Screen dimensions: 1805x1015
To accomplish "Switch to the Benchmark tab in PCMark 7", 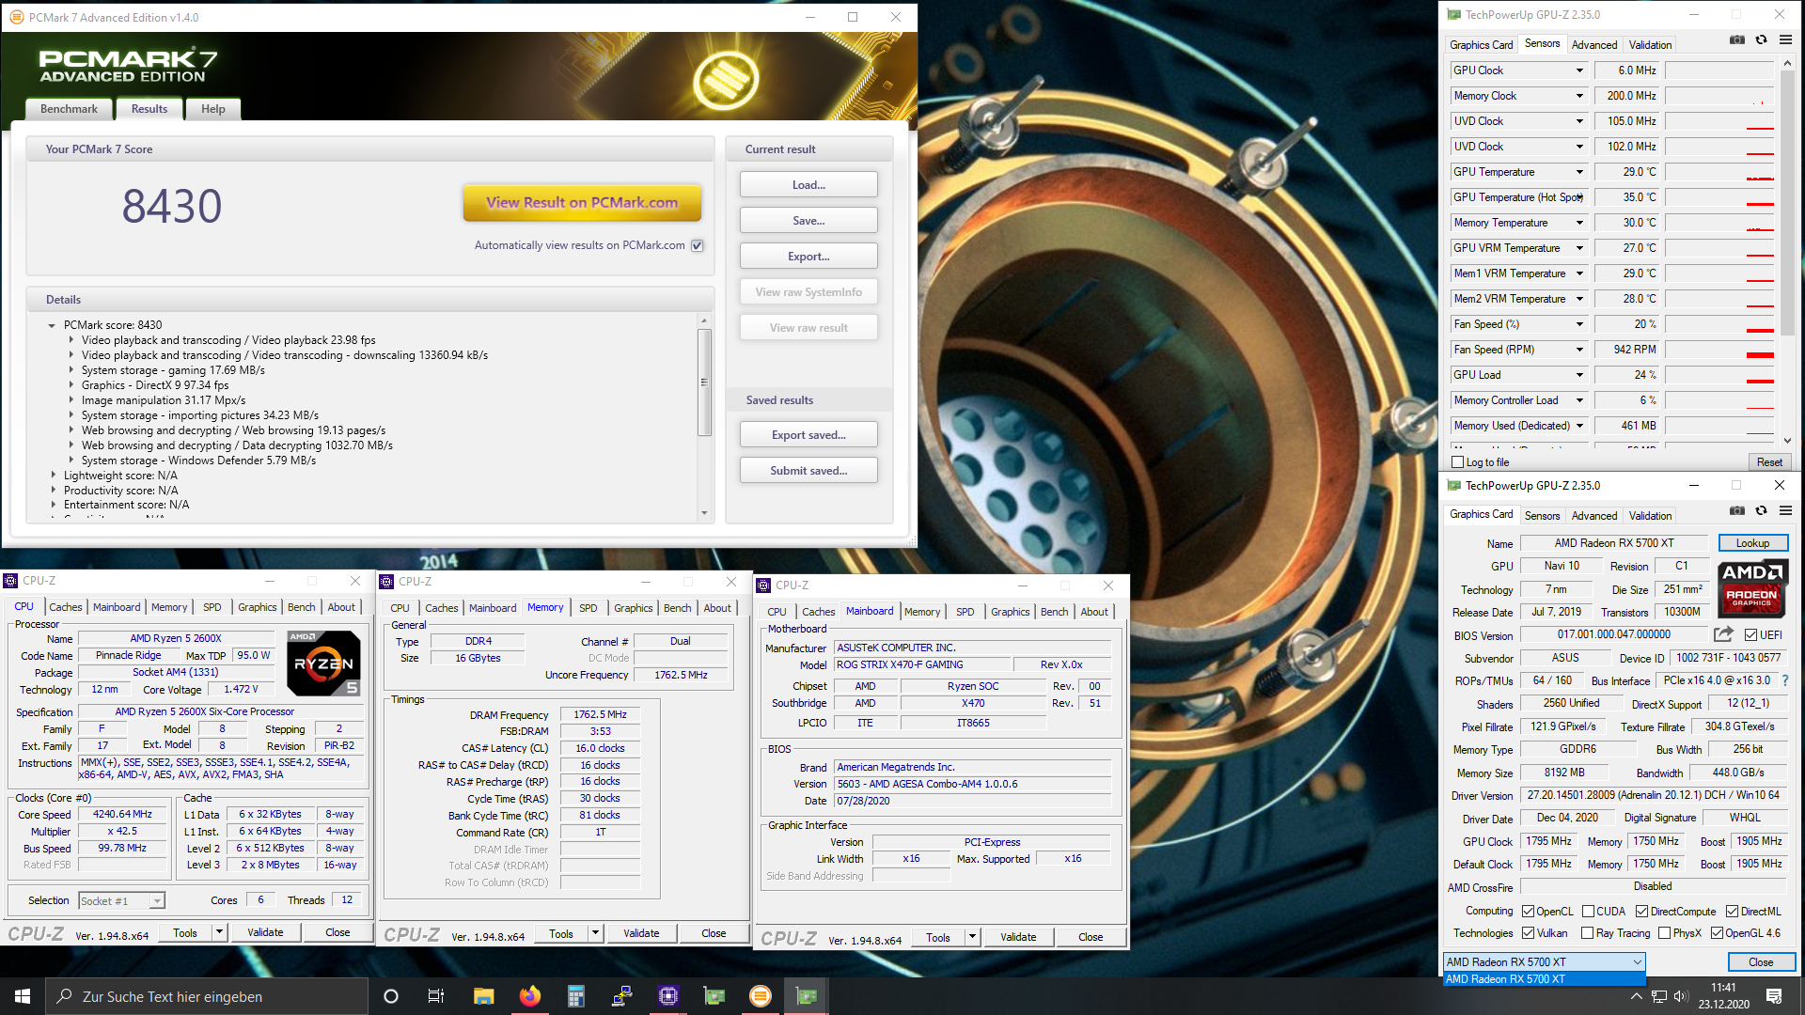I will (69, 109).
